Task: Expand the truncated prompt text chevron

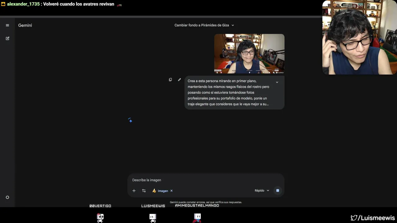Action: point(277,82)
